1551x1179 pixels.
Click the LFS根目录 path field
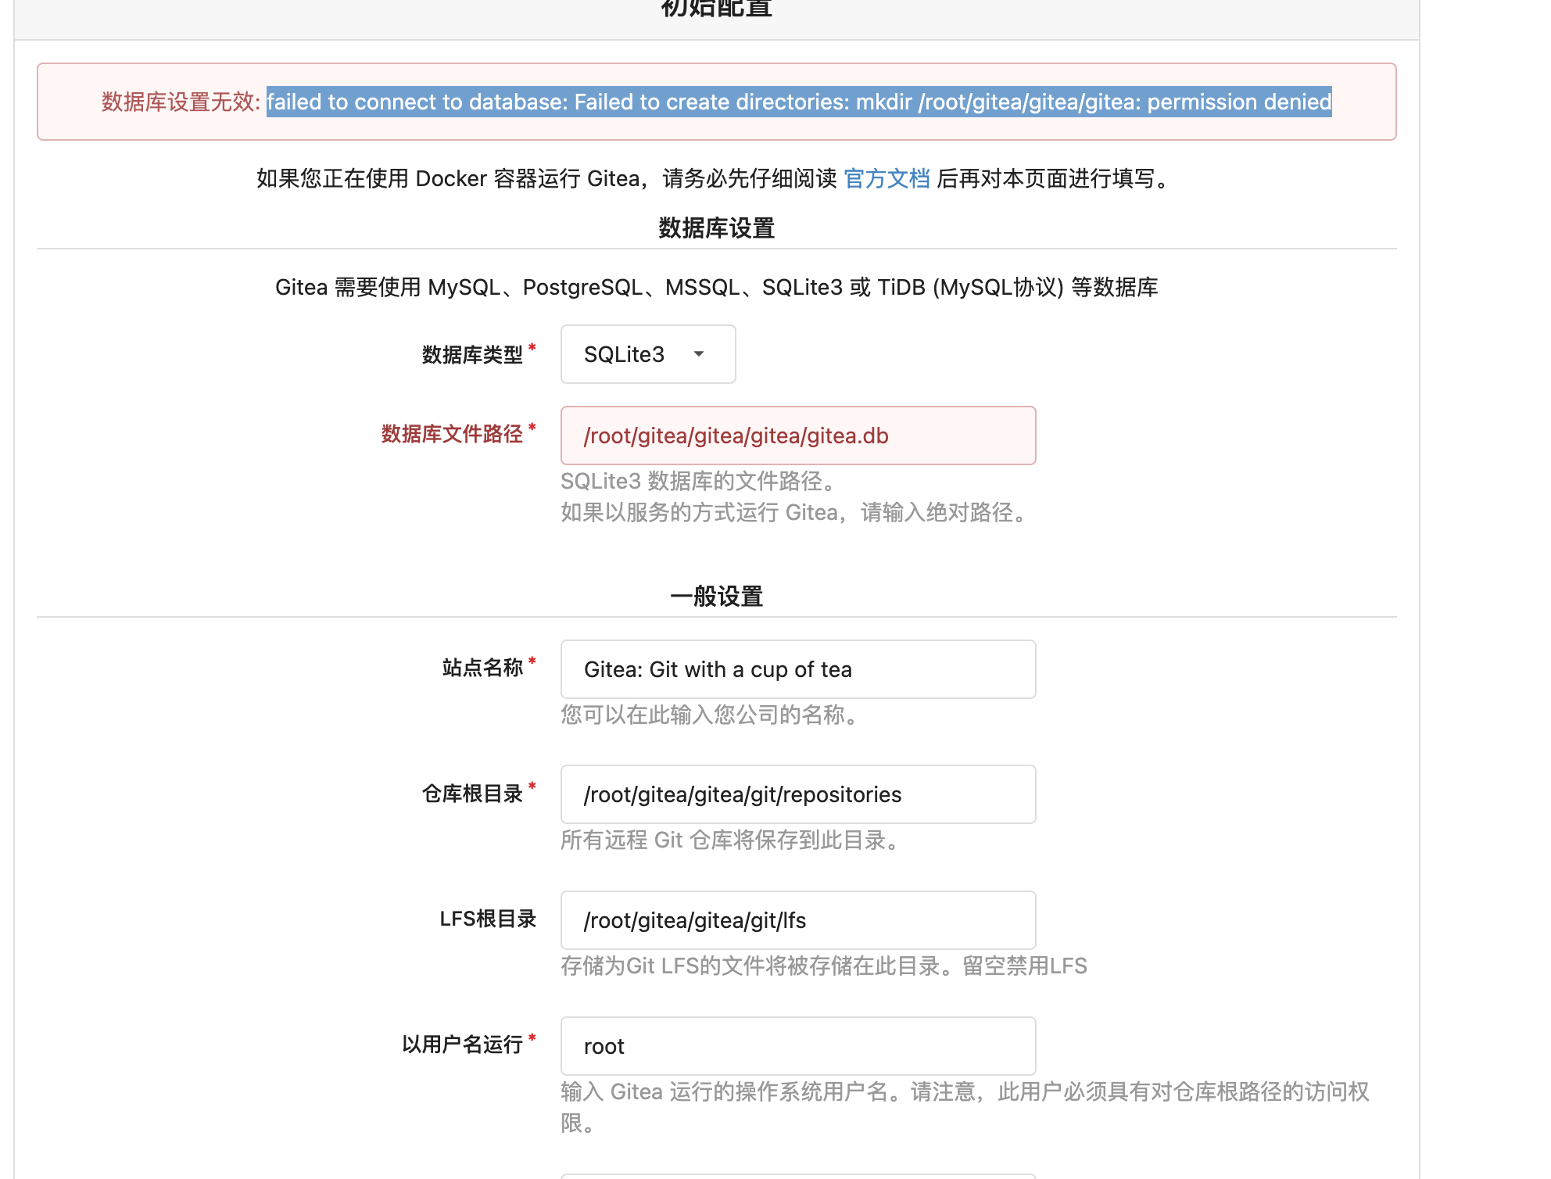(798, 920)
